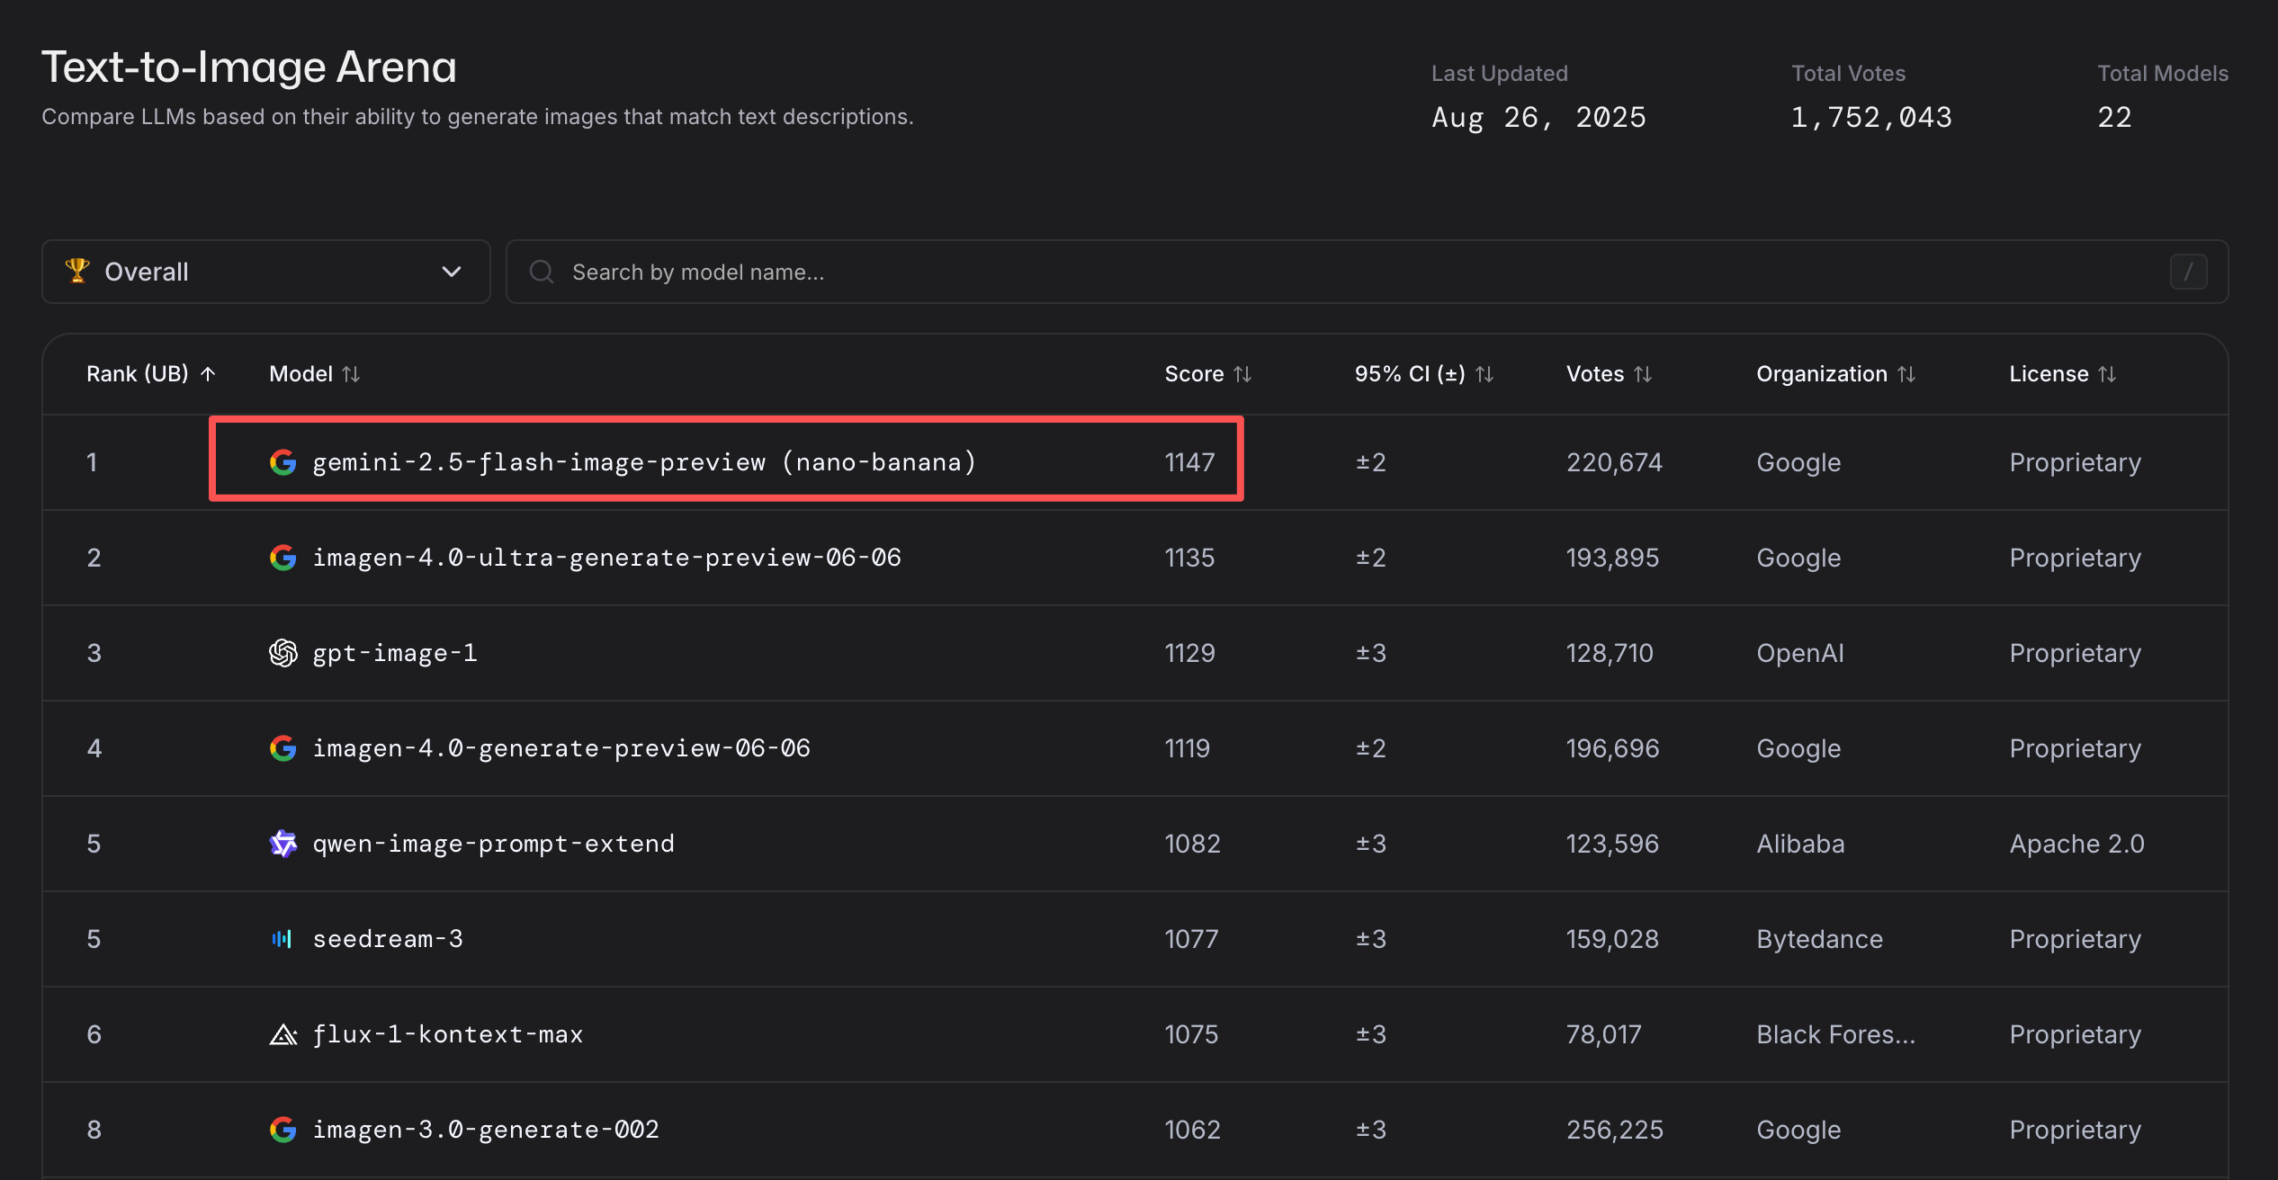This screenshot has width=2278, height=1180.
Task: Click the truncated Black Fores... organization cell
Action: 1836,1034
